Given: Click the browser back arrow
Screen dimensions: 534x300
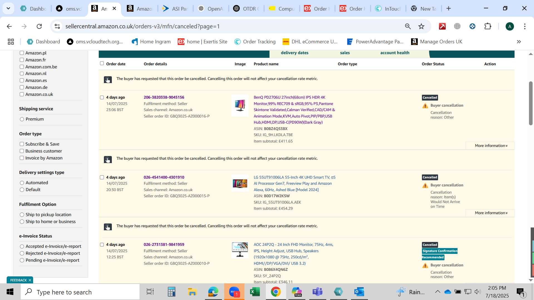Looking at the screenshot, I should (x=9, y=26).
